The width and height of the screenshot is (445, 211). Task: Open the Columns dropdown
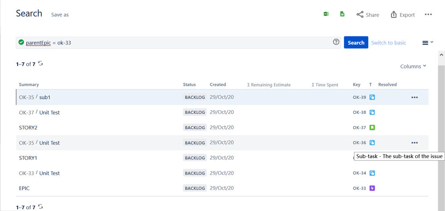pyautogui.click(x=413, y=66)
